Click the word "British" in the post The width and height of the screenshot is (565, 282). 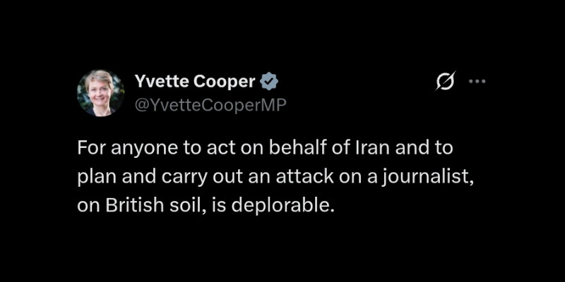(x=135, y=205)
